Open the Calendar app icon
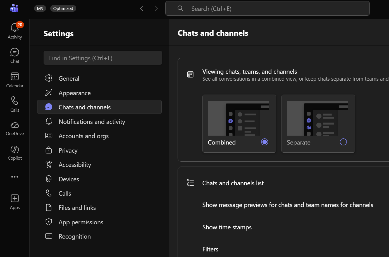Image resolution: width=389 pixels, height=257 pixels. pyautogui.click(x=15, y=77)
